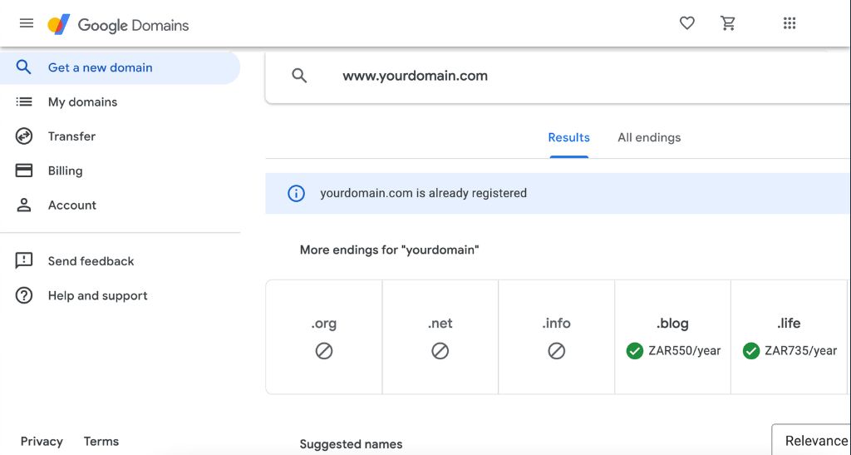The height and width of the screenshot is (455, 851).
Task: Click the info icon in registered notice
Action: (x=296, y=193)
